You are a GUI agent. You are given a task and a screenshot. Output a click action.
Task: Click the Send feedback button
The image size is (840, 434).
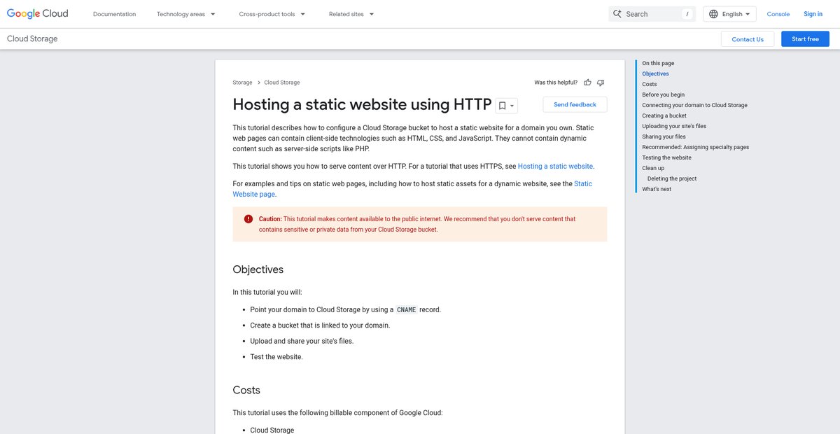575,104
